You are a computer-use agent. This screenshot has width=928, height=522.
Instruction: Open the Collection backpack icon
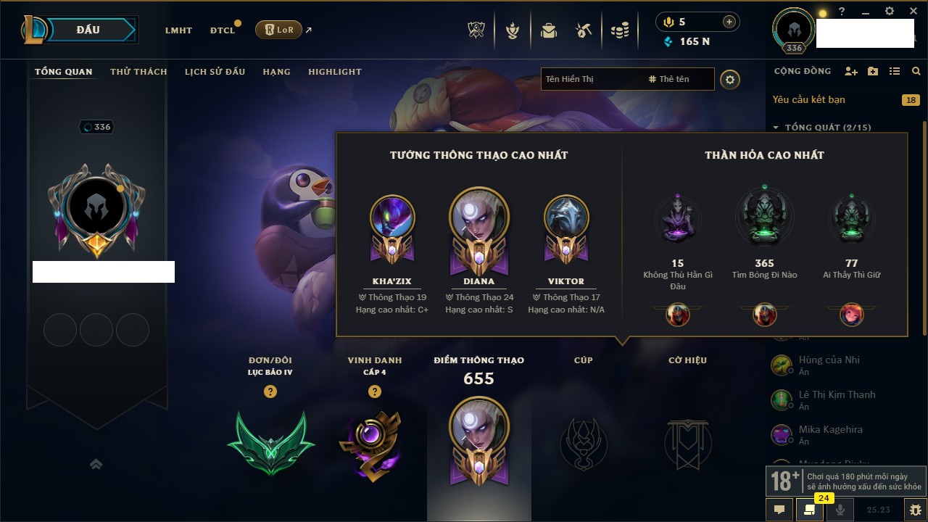pyautogui.click(x=549, y=30)
